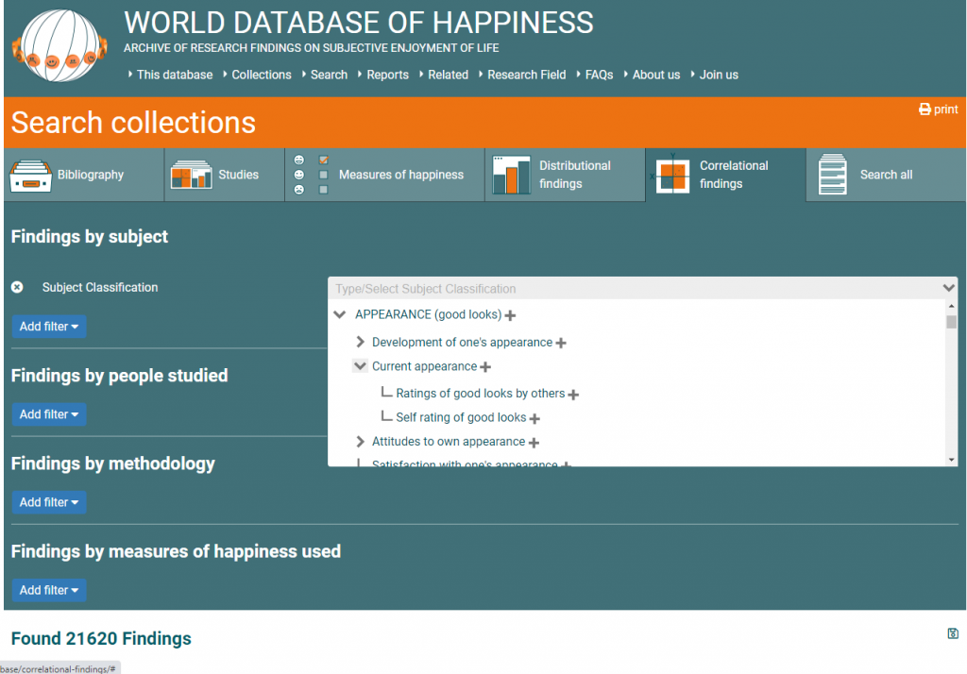967x674 pixels.
Task: Expand Development of one's appearance node
Action: [360, 343]
